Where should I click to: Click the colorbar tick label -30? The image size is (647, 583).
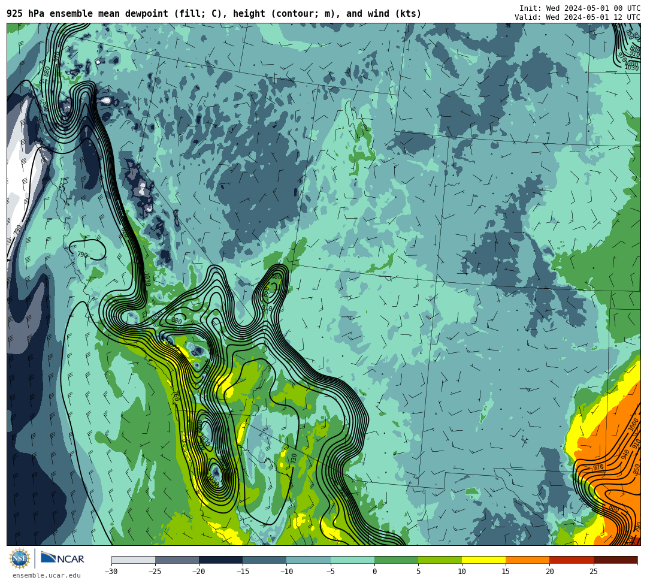111,572
